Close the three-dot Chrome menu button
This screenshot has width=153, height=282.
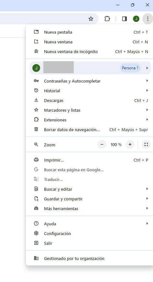pos(148,19)
